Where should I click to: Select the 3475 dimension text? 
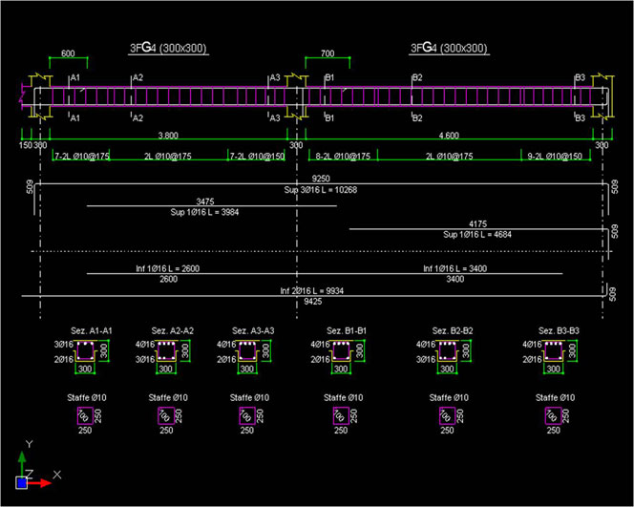(x=205, y=201)
